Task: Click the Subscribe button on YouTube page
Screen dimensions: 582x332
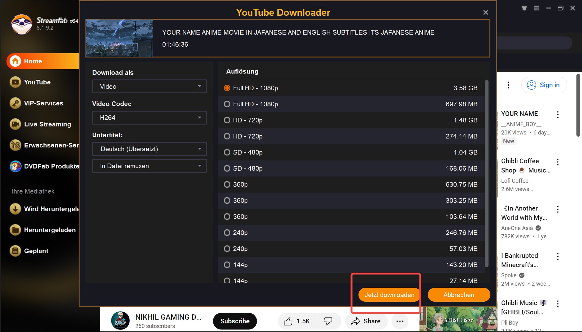Action: pos(235,321)
